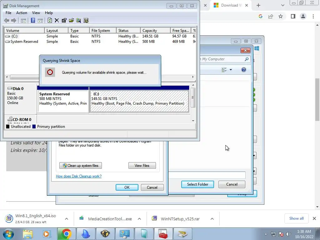Select the (C:) volume row in list
The image size is (320, 240).
pos(100,36)
